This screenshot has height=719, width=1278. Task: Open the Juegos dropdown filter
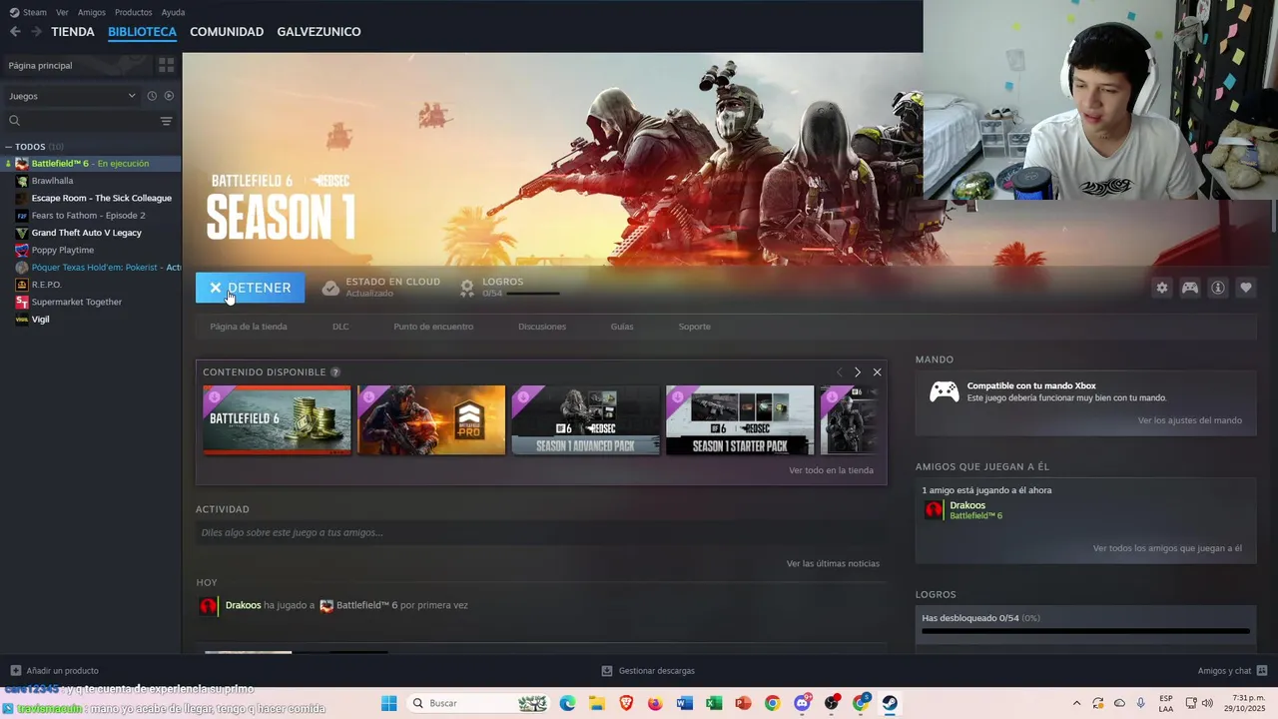tap(72, 96)
